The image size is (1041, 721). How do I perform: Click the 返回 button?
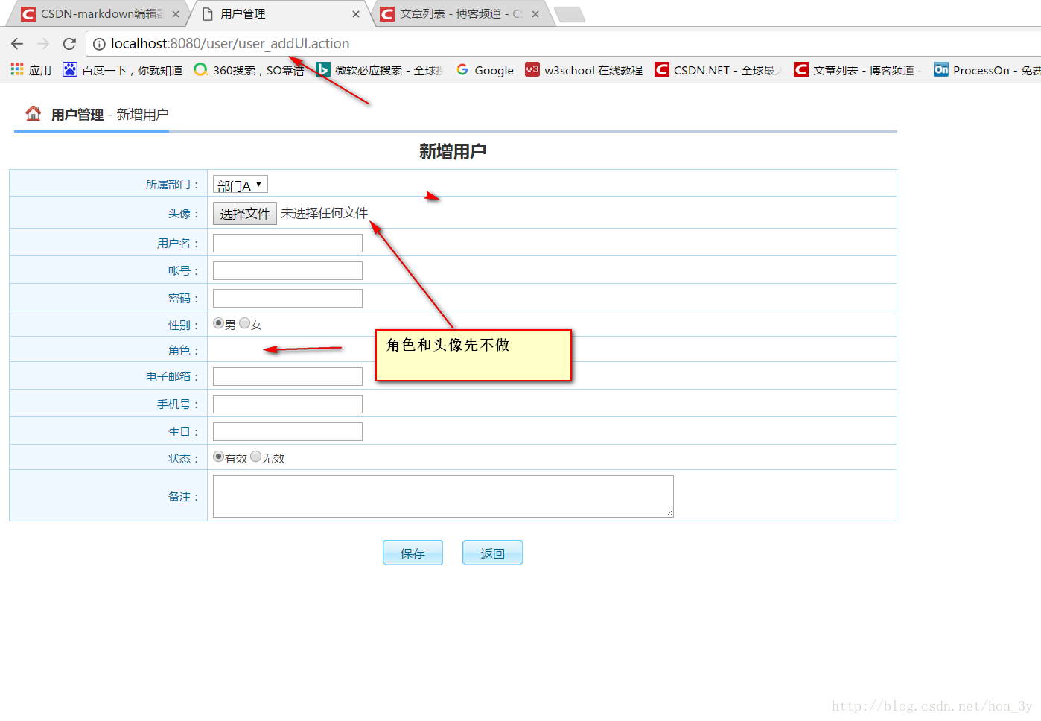[492, 553]
